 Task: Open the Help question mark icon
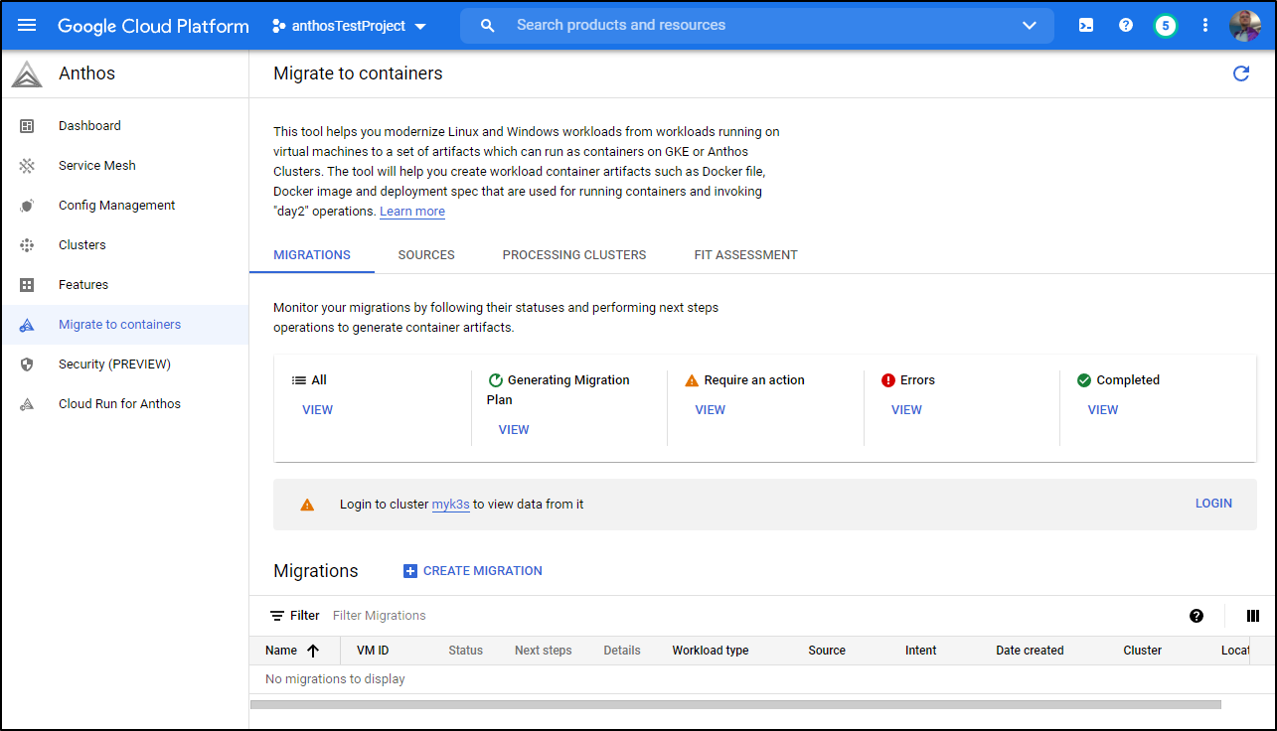point(1126,25)
